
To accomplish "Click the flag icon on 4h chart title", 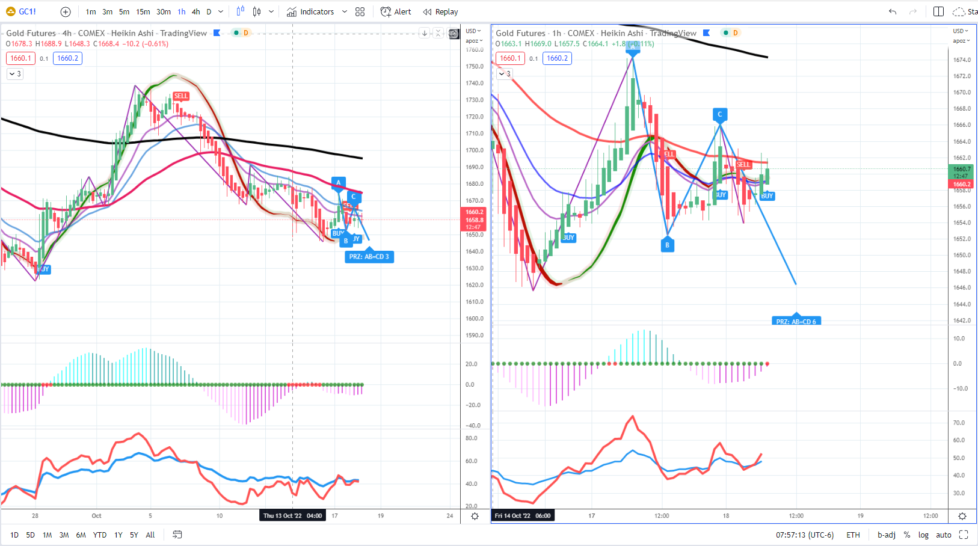I will pos(217,33).
